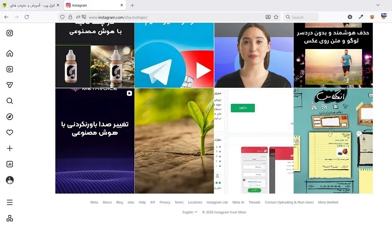
Task: Open profile avatar in sidebar
Action: [x=10, y=180]
